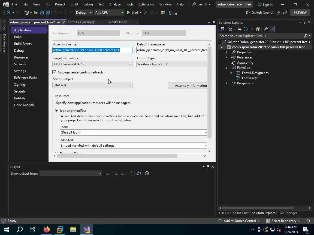Screen dimensions: 314x235
Task: Select the Signing settings page
Action: click(x=20, y=85)
